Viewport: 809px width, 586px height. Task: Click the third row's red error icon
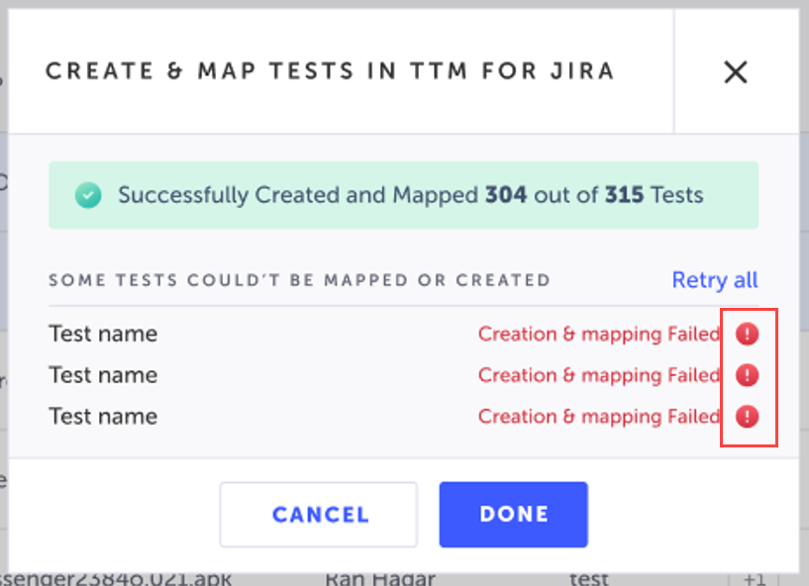click(x=748, y=416)
